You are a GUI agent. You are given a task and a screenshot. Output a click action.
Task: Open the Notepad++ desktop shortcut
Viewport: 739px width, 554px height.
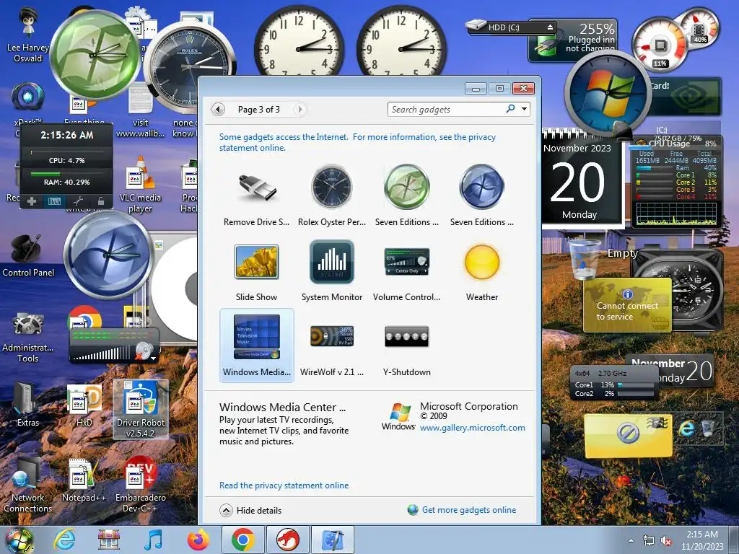tap(84, 480)
